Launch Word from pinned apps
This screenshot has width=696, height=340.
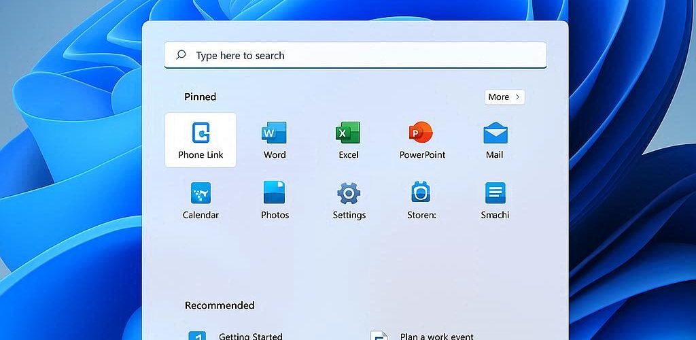(x=275, y=140)
